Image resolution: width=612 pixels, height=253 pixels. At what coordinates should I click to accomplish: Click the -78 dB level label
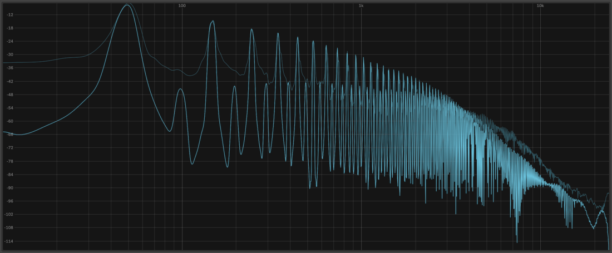click(x=10, y=161)
